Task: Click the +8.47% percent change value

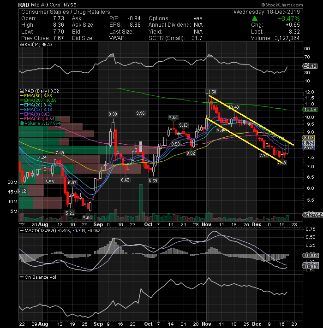Action: [289, 18]
